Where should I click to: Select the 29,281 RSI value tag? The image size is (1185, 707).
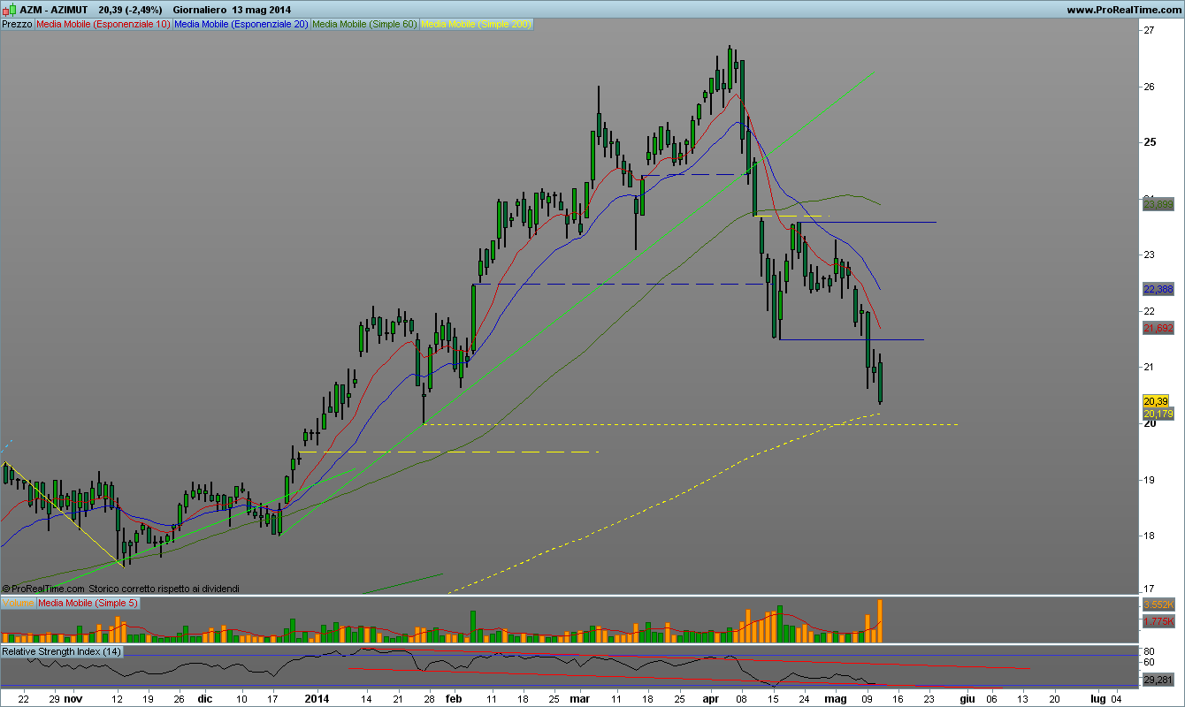point(1158,680)
